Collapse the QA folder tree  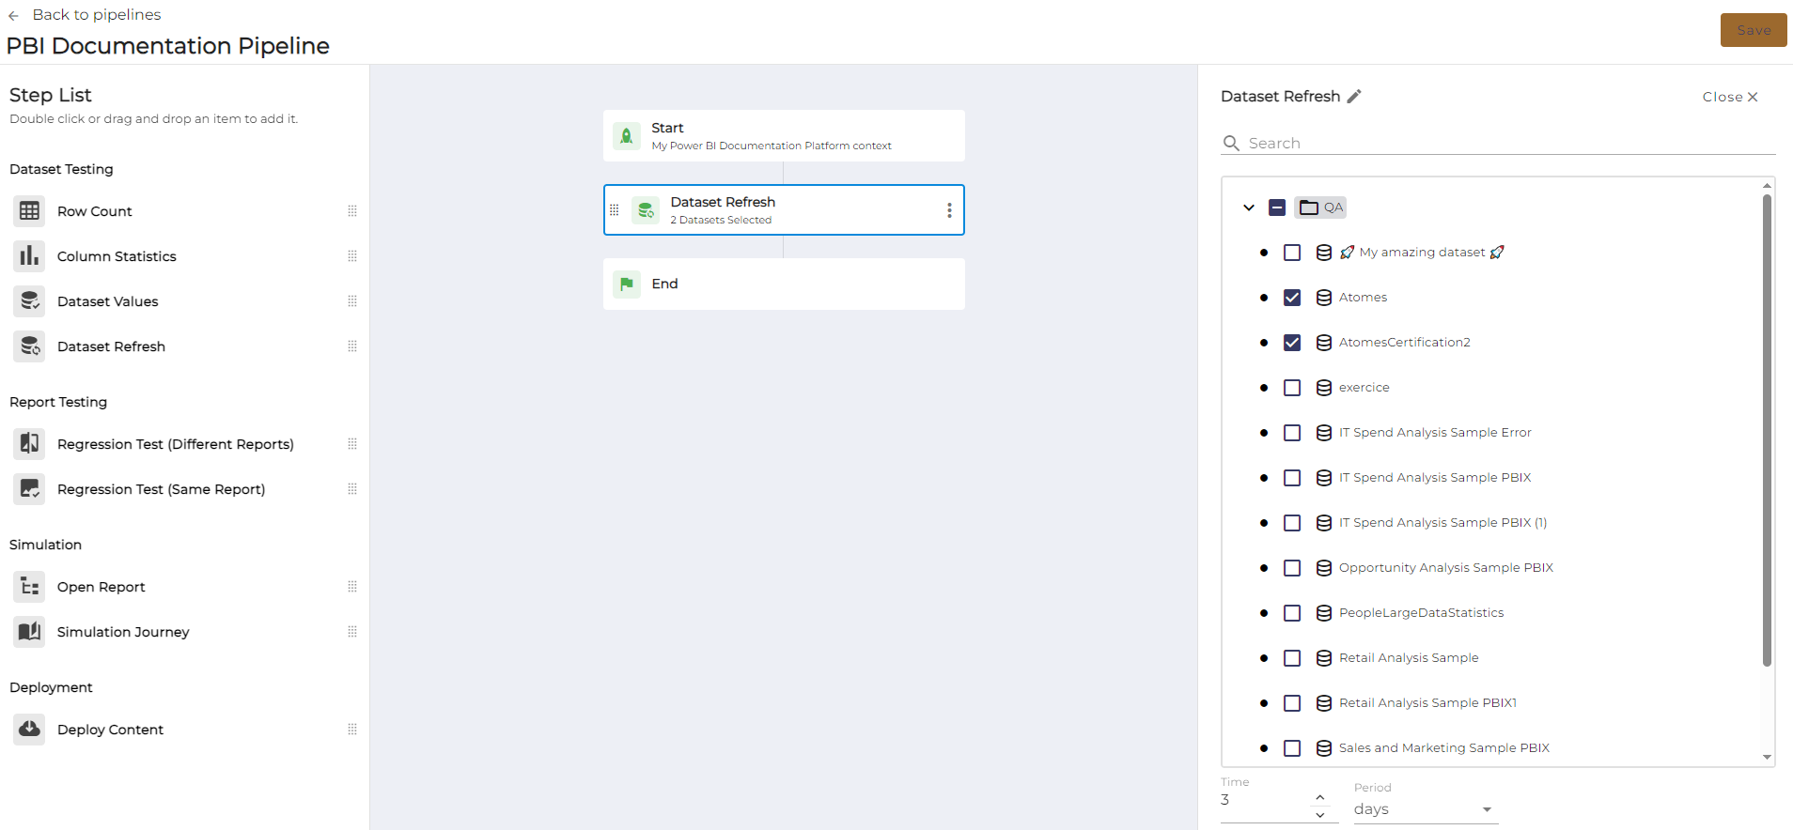coord(1249,207)
